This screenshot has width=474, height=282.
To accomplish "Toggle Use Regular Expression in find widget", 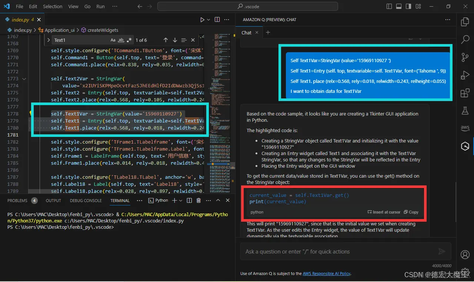I will coord(129,40).
